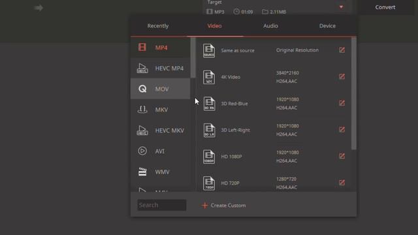Click the Convert button
The height and width of the screenshot is (235, 418).
385,7
